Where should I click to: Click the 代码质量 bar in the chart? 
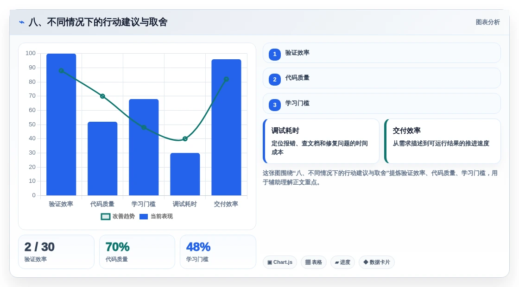(x=102, y=158)
